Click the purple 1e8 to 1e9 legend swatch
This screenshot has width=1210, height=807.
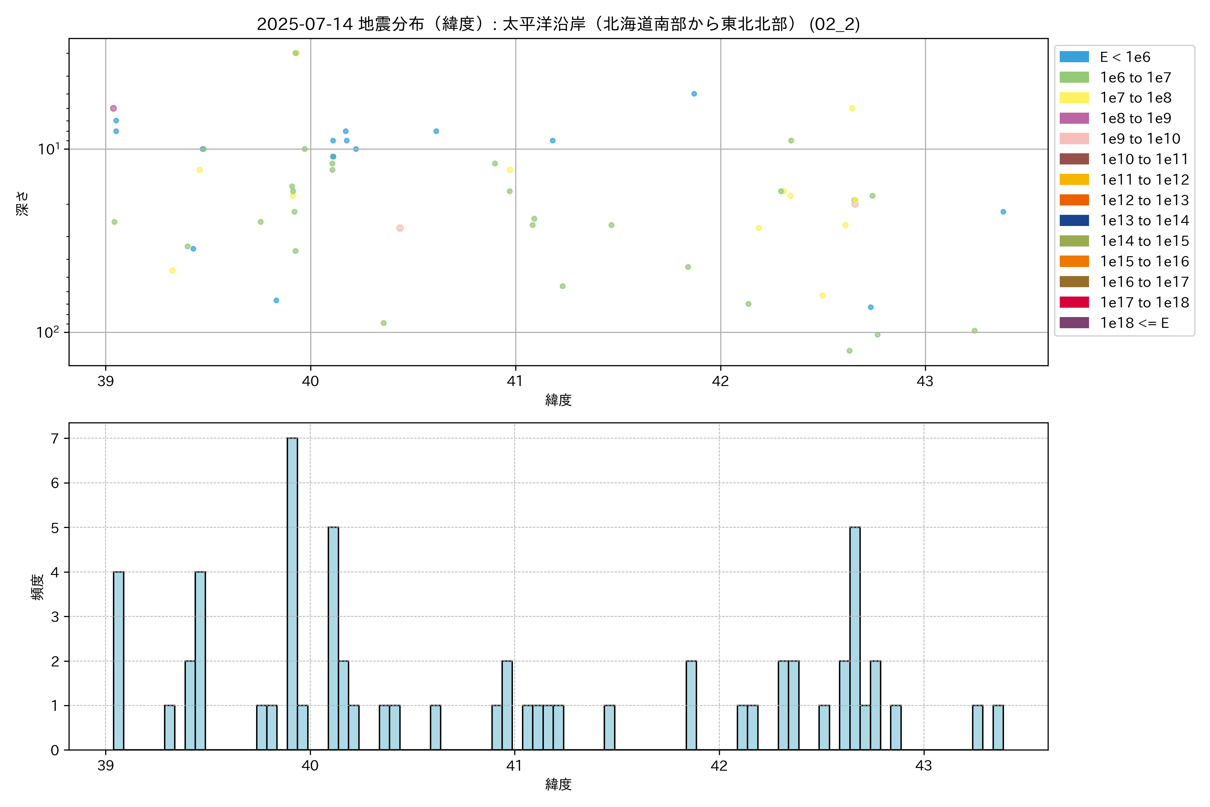point(1074,118)
